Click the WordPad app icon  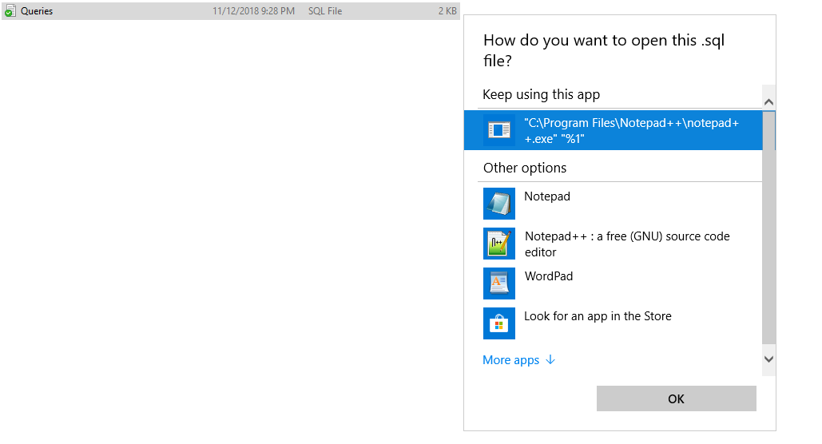[x=499, y=283]
